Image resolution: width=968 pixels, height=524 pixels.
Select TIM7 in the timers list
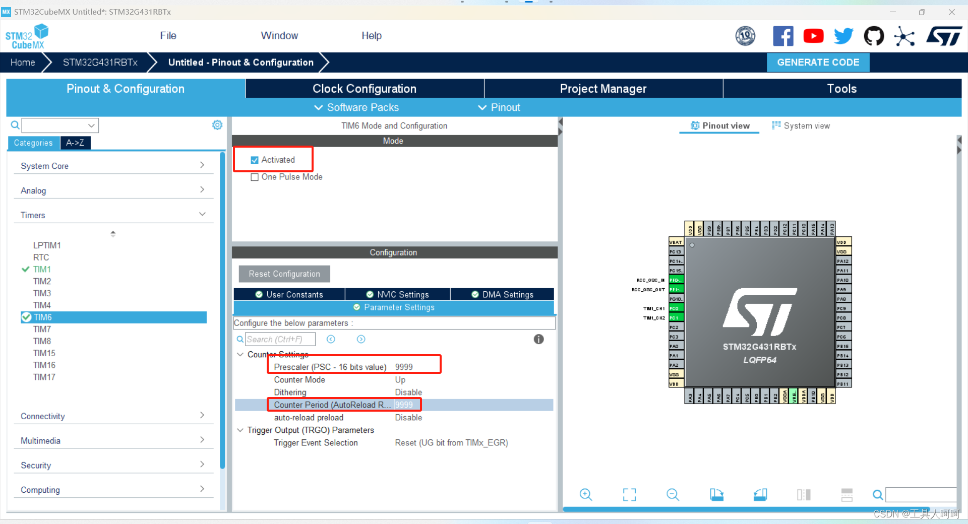[x=42, y=329]
